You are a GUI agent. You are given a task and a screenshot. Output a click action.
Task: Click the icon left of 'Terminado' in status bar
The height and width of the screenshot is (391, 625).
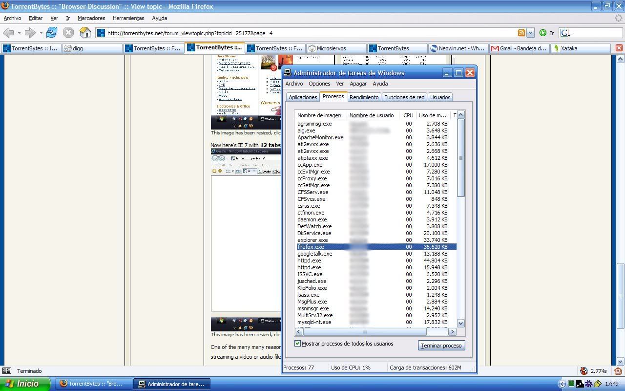point(7,371)
